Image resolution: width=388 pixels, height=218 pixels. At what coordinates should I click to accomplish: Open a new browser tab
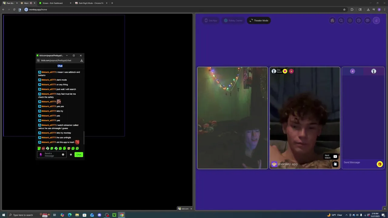point(112,3)
